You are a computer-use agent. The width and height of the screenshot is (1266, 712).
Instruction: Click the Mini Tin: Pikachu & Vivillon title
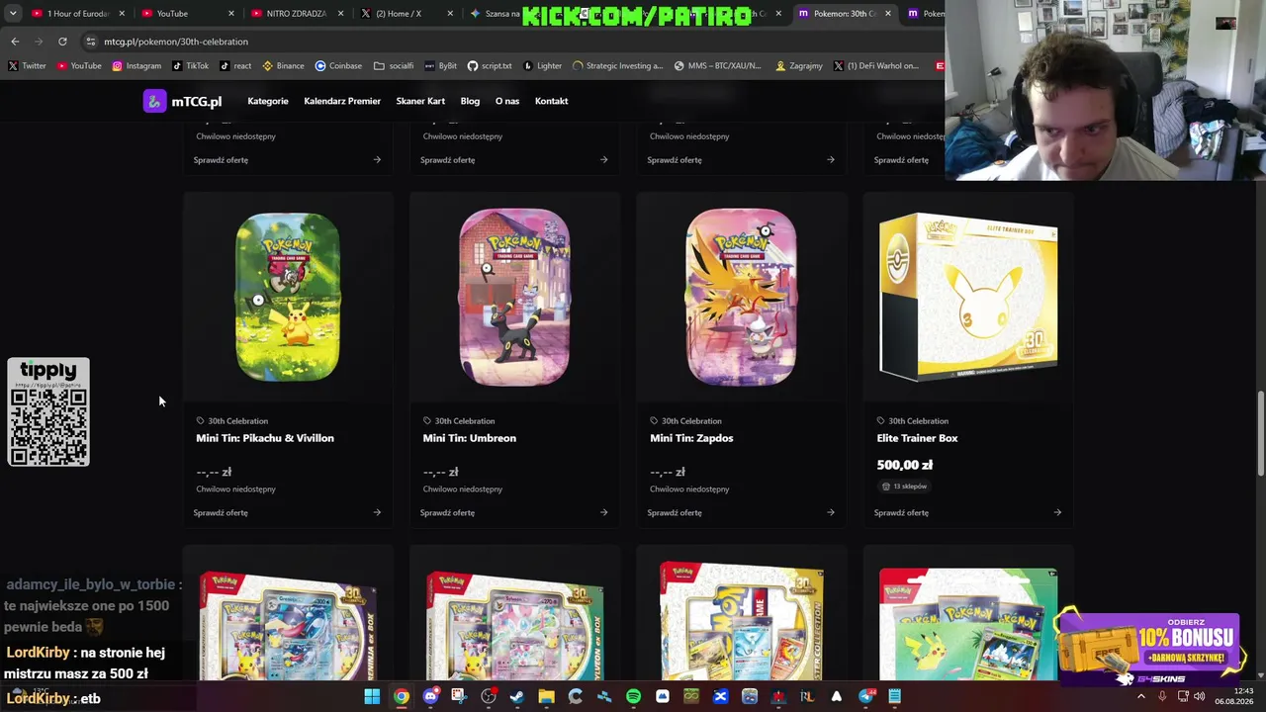(265, 438)
